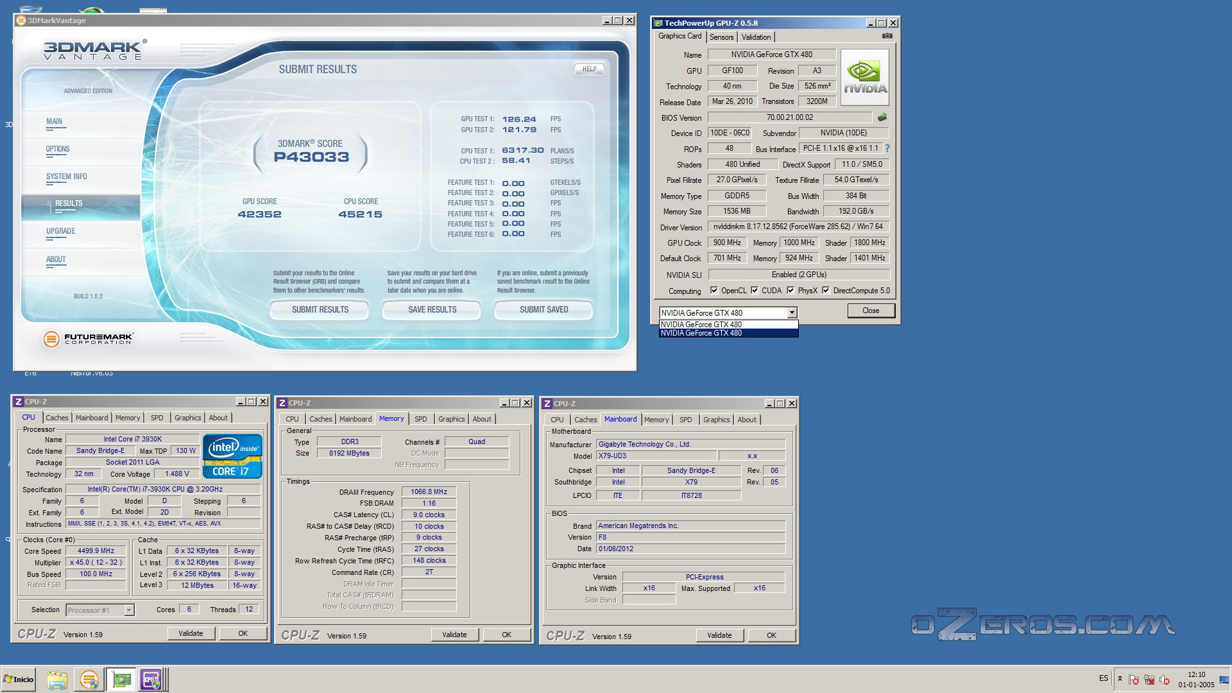The width and height of the screenshot is (1232, 693).
Task: Click the BIOS save chip icon in GPU-Z
Action: point(882,117)
